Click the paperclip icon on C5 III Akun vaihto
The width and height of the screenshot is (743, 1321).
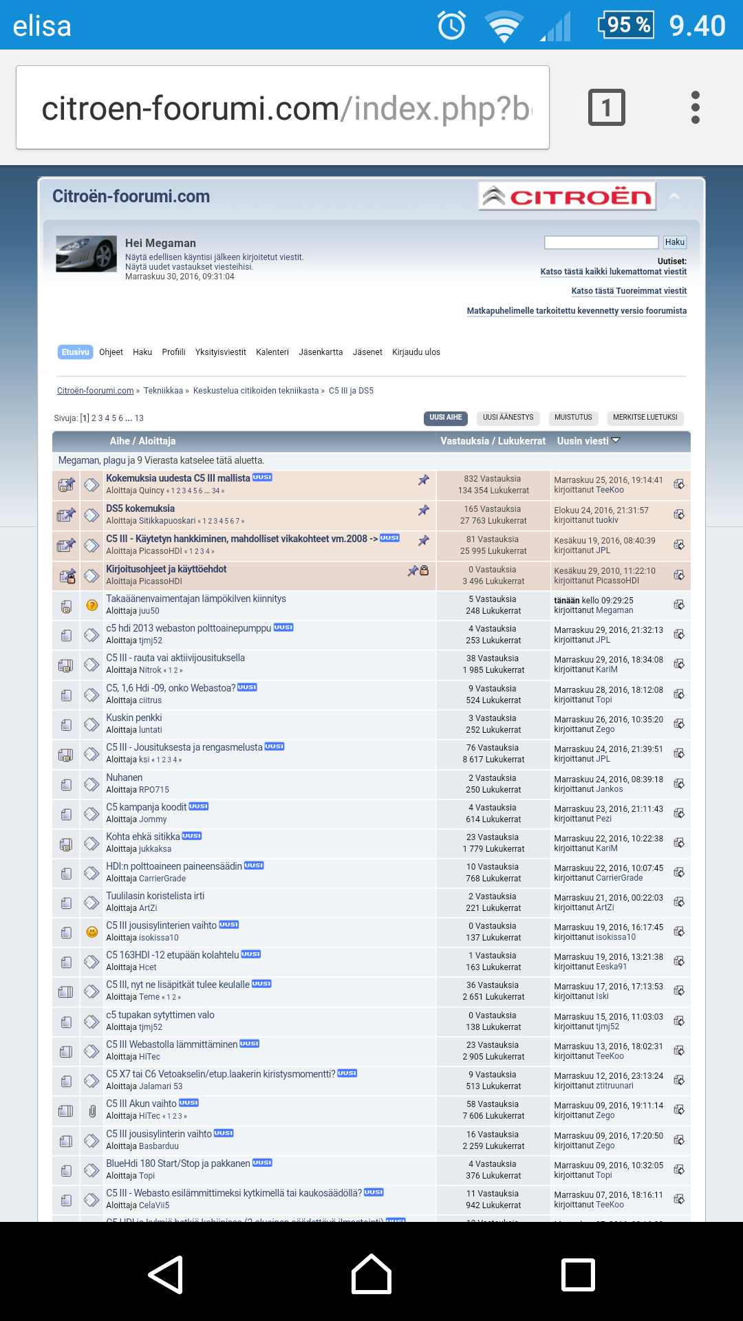(x=92, y=1110)
